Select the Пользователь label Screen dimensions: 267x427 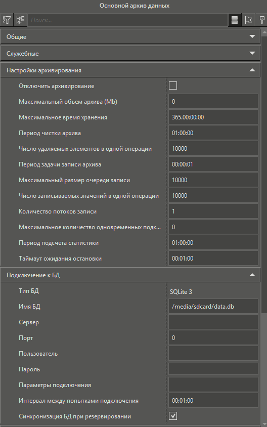(38, 354)
